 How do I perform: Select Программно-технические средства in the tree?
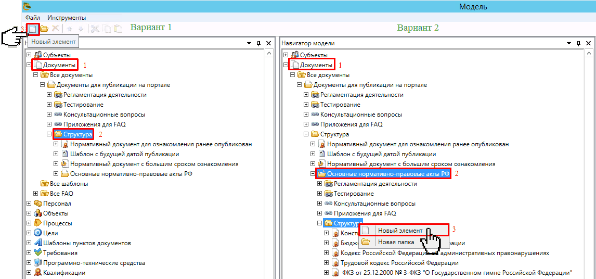pyautogui.click(x=94, y=263)
